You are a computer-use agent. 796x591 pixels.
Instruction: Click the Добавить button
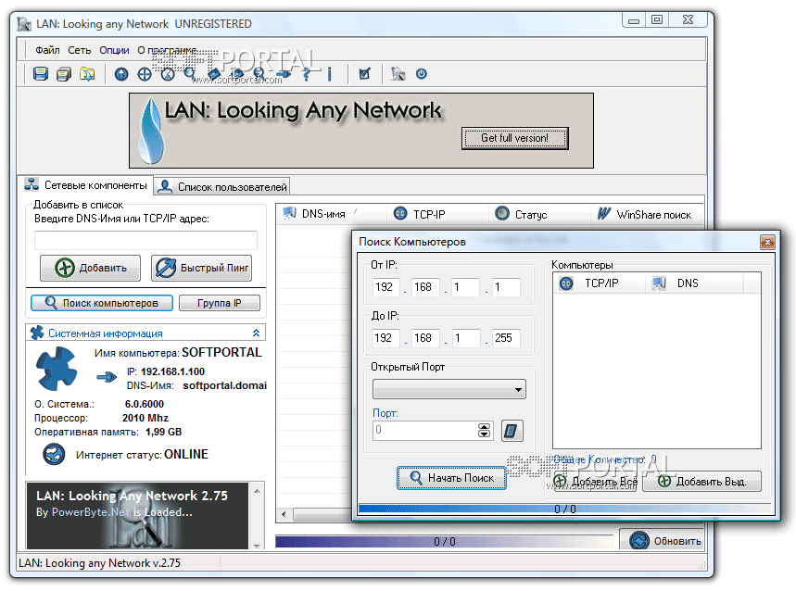pos(91,268)
